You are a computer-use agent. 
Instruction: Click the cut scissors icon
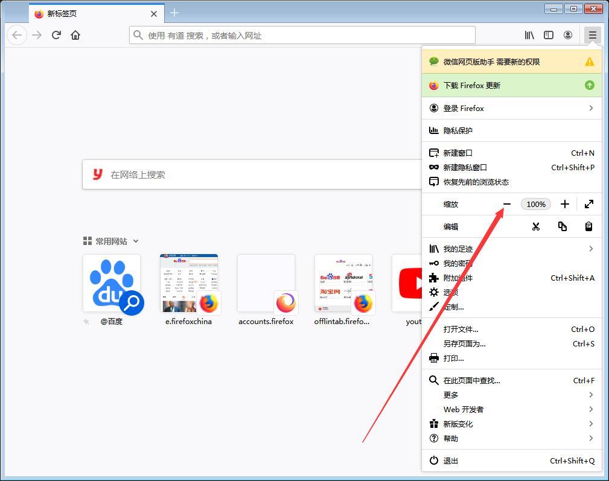pyautogui.click(x=536, y=227)
